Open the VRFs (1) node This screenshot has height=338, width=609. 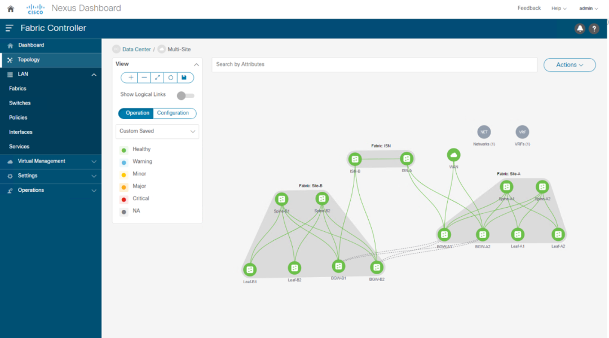pos(522,132)
